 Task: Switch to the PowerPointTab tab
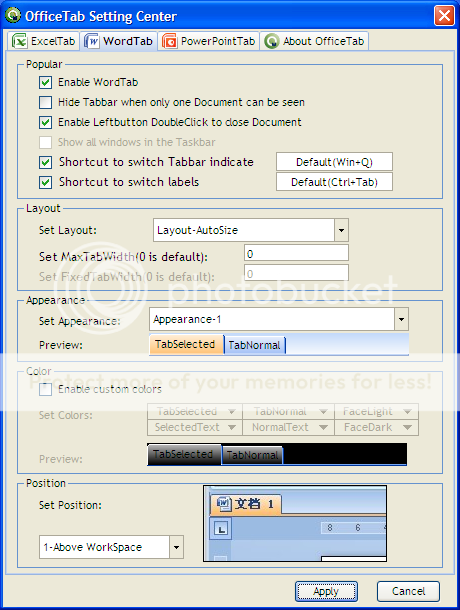click(x=210, y=41)
